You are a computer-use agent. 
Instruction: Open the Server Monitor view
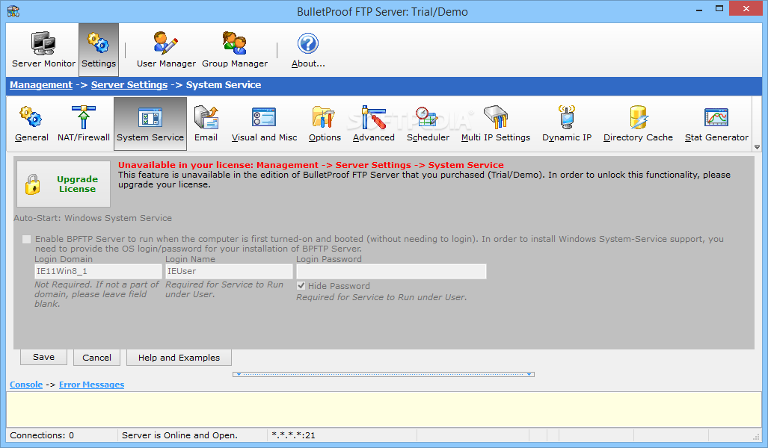[x=43, y=50]
